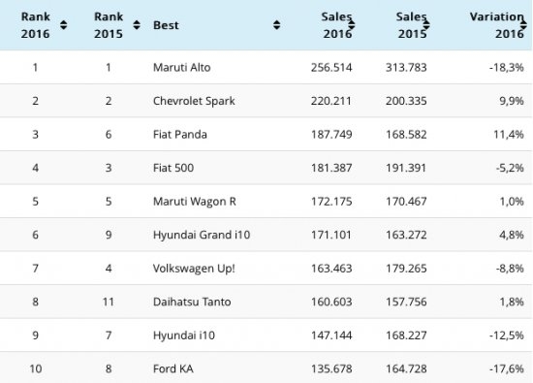Click sort arrows in Best column
533x383 pixels.
tap(277, 25)
